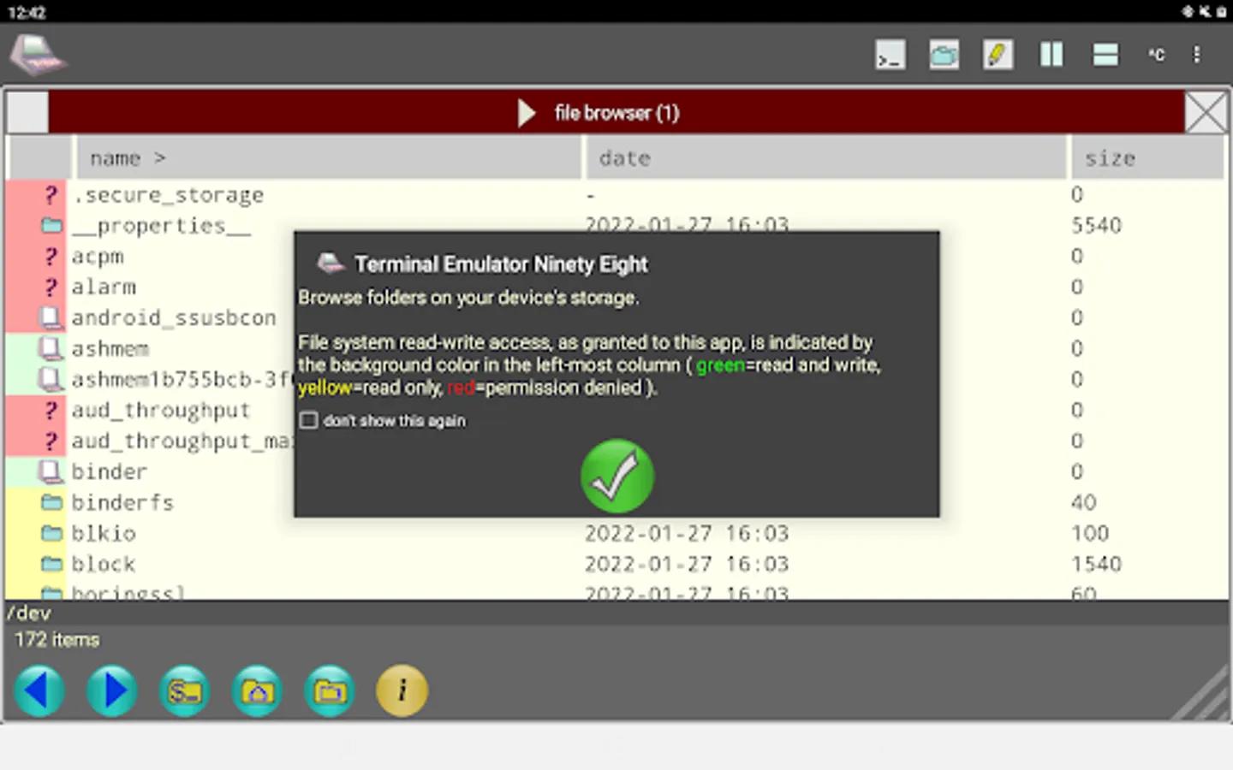Click the /dev current path label
The width and height of the screenshot is (1233, 770).
pyautogui.click(x=29, y=613)
